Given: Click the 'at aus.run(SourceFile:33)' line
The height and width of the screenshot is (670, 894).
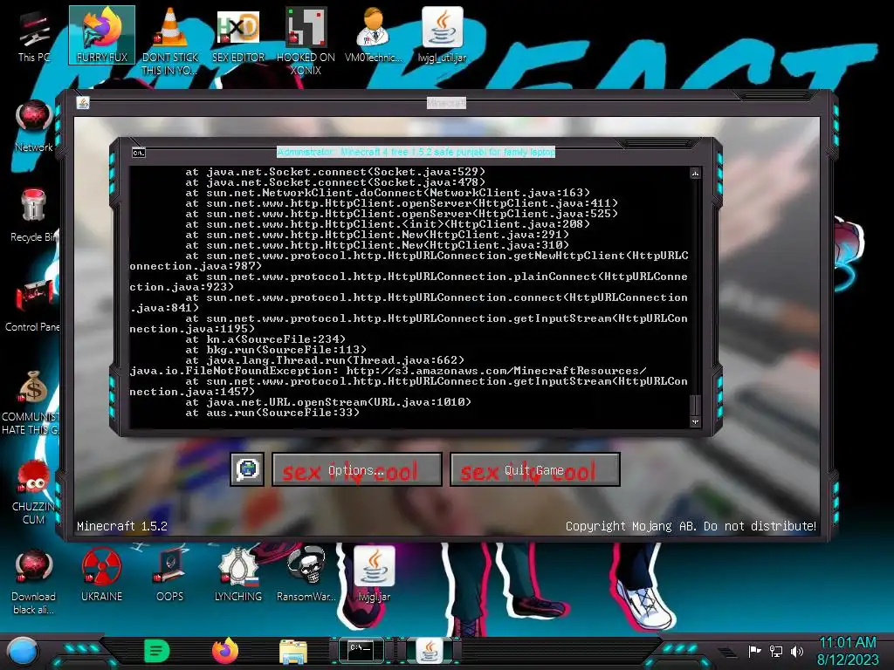Looking at the screenshot, I should [272, 413].
